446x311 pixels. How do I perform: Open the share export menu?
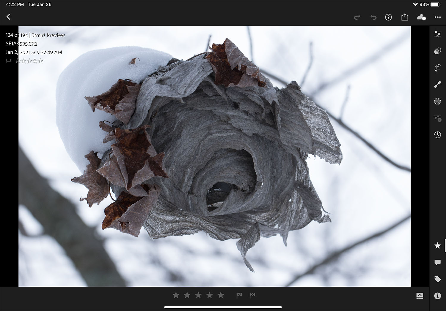(x=405, y=17)
